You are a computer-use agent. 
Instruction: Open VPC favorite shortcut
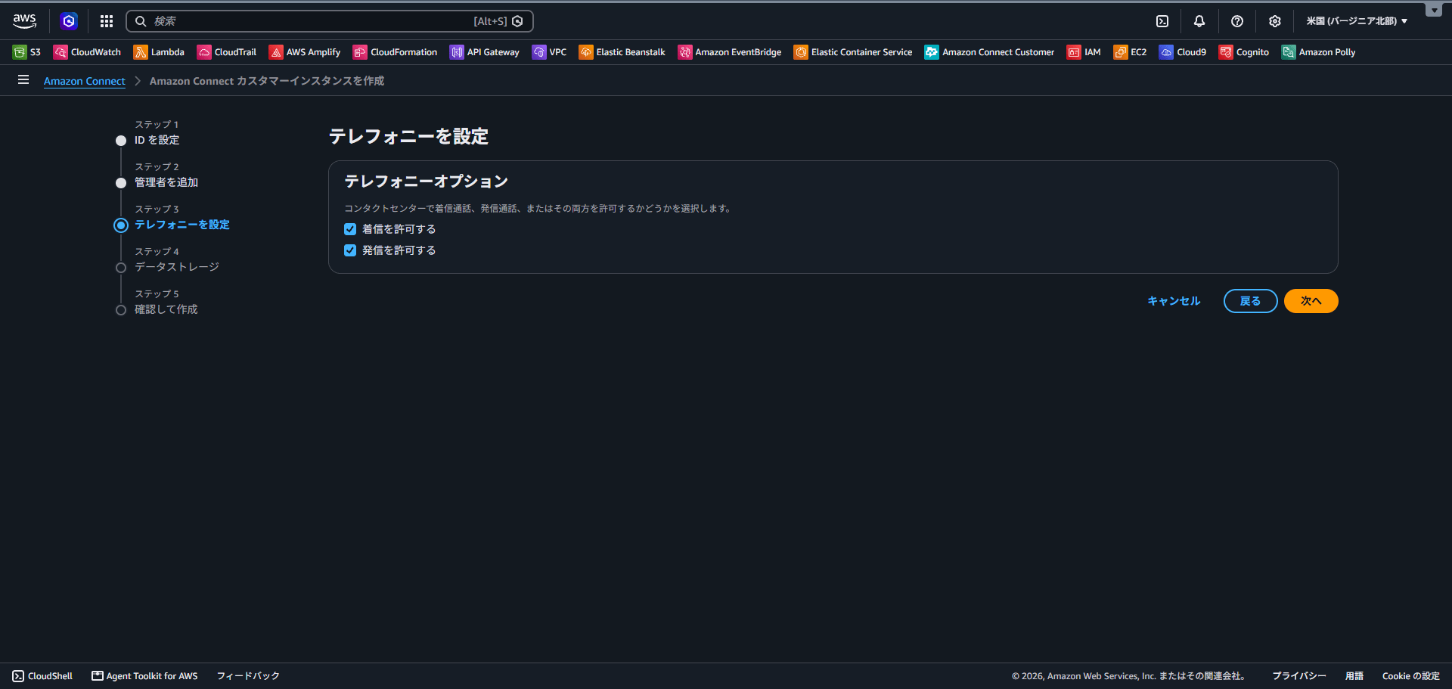click(x=549, y=52)
